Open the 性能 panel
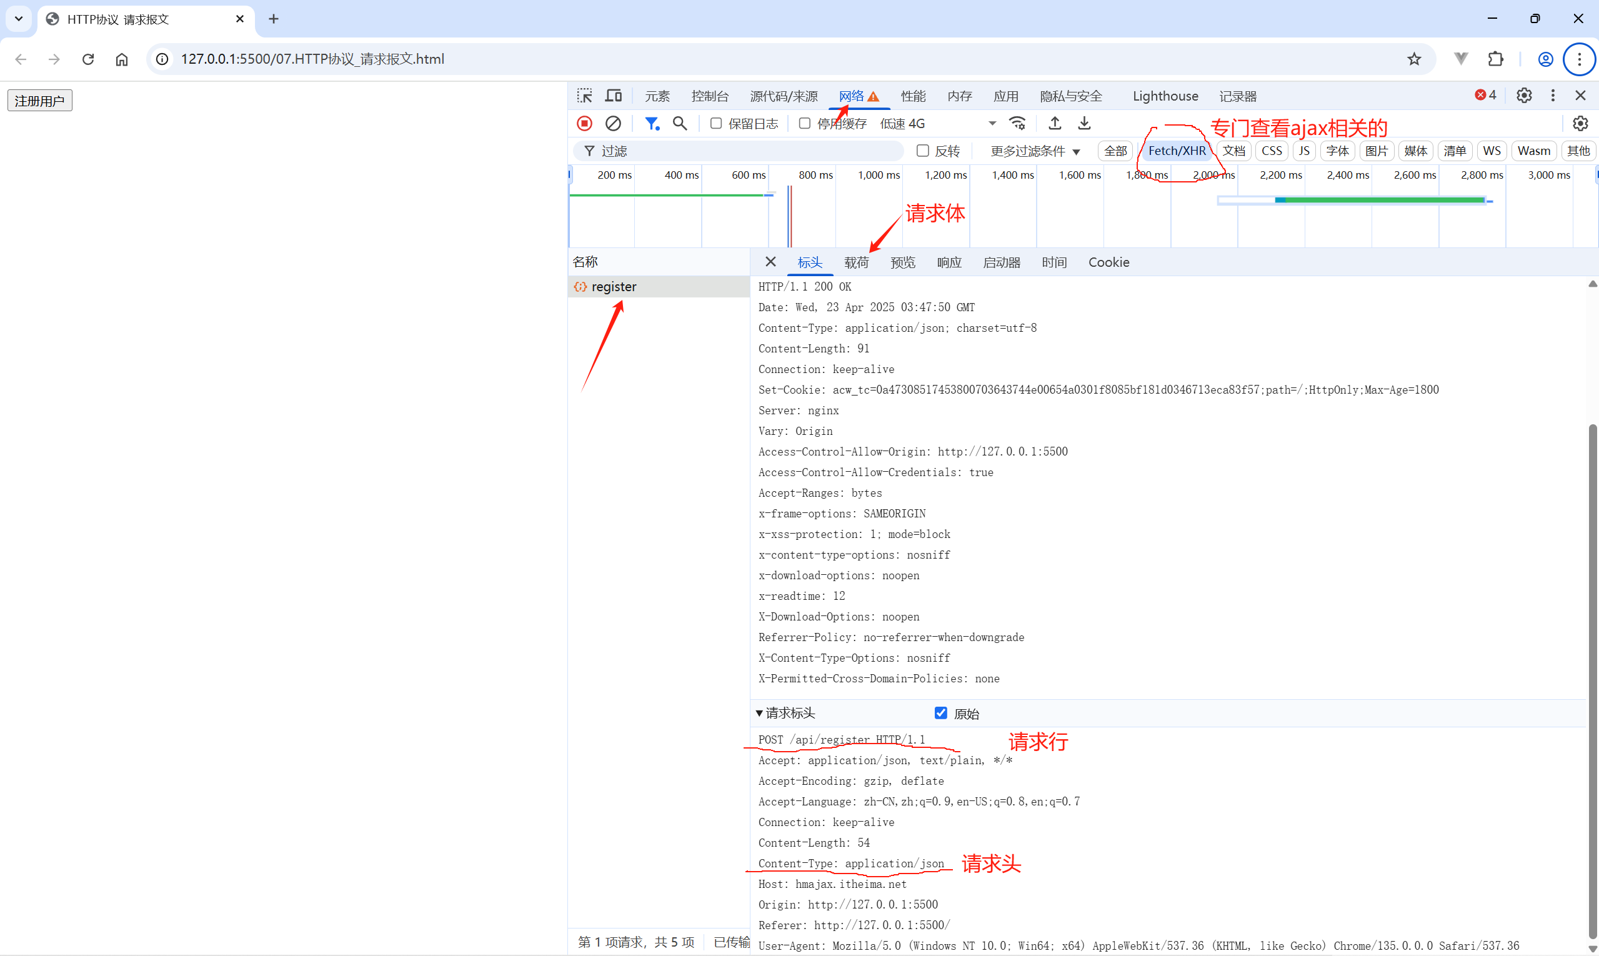 [x=913, y=96]
